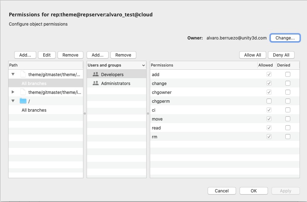Screen dimensions: 307x202
Task: Toggle Allowed checkbox for change permission
Action: click(x=269, y=83)
